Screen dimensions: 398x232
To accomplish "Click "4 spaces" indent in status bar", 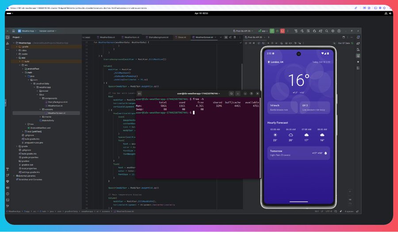I will tap(349, 211).
